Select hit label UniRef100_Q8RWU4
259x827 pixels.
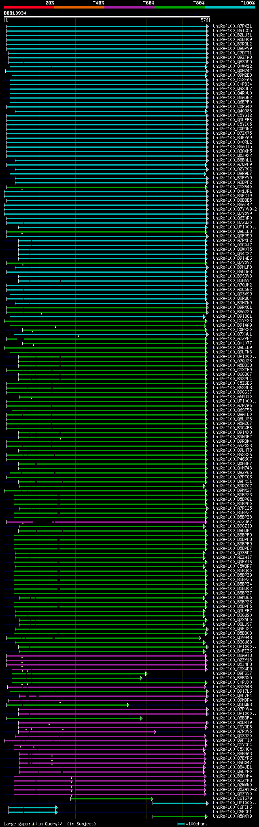pos(232,299)
